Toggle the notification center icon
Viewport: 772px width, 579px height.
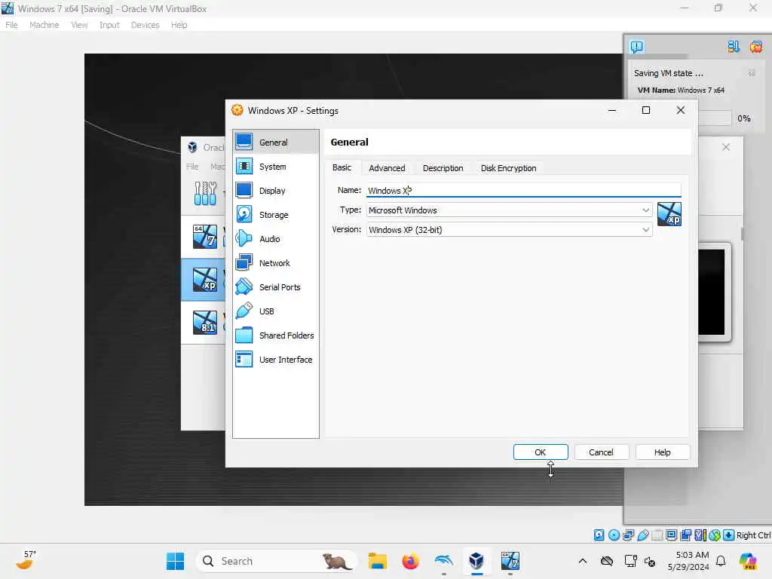coord(636,47)
